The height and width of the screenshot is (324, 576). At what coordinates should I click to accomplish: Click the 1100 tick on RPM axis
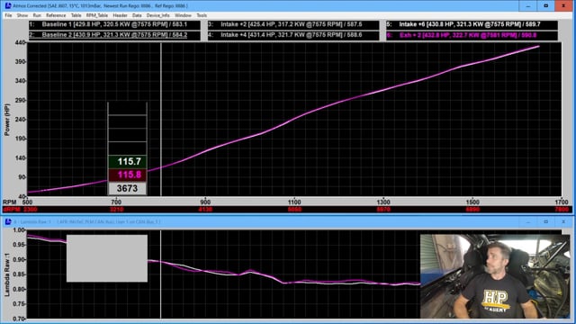coord(294,202)
